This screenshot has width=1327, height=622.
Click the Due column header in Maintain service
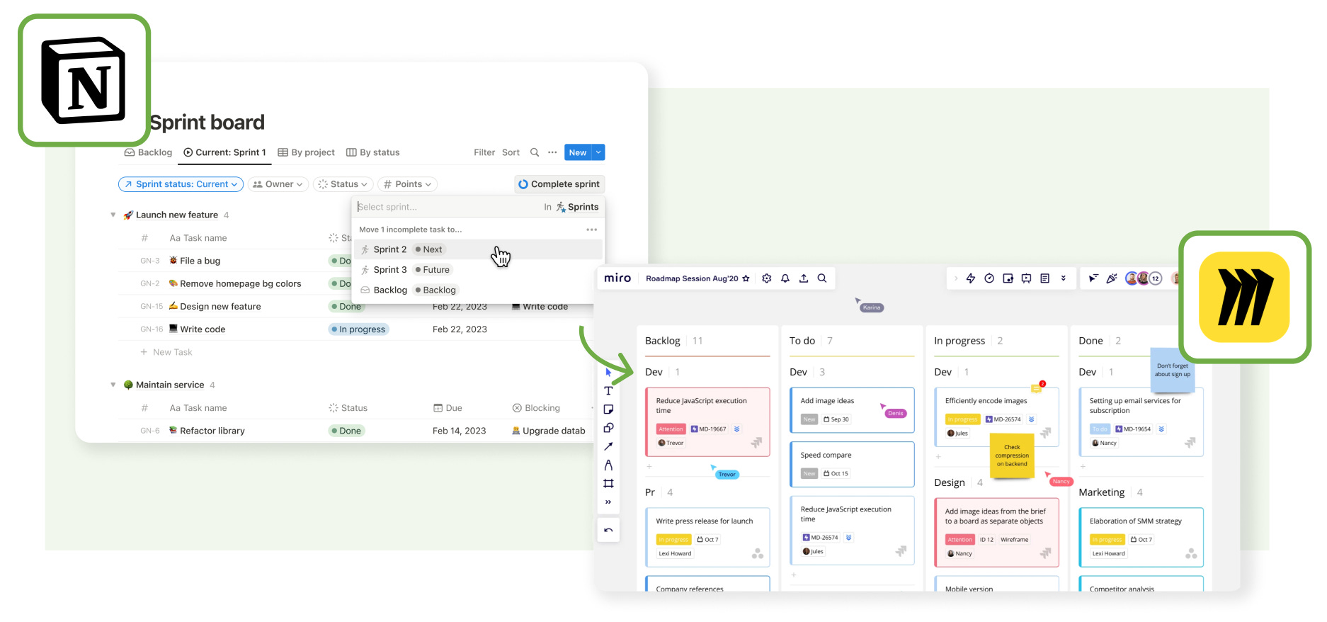point(448,408)
